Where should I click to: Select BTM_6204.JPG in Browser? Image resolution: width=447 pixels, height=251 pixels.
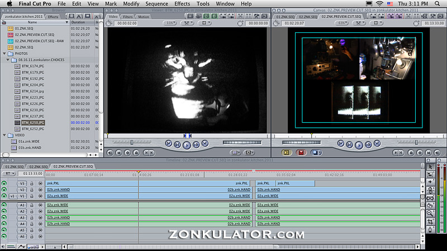[x=33, y=85]
